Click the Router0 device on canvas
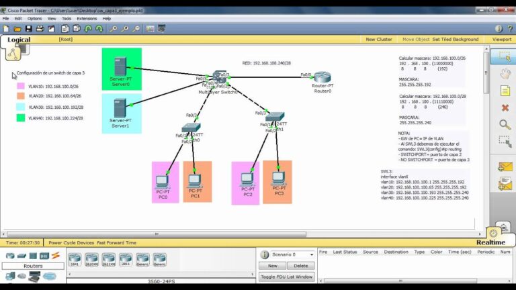This screenshot has height=290, width=516. (323, 78)
